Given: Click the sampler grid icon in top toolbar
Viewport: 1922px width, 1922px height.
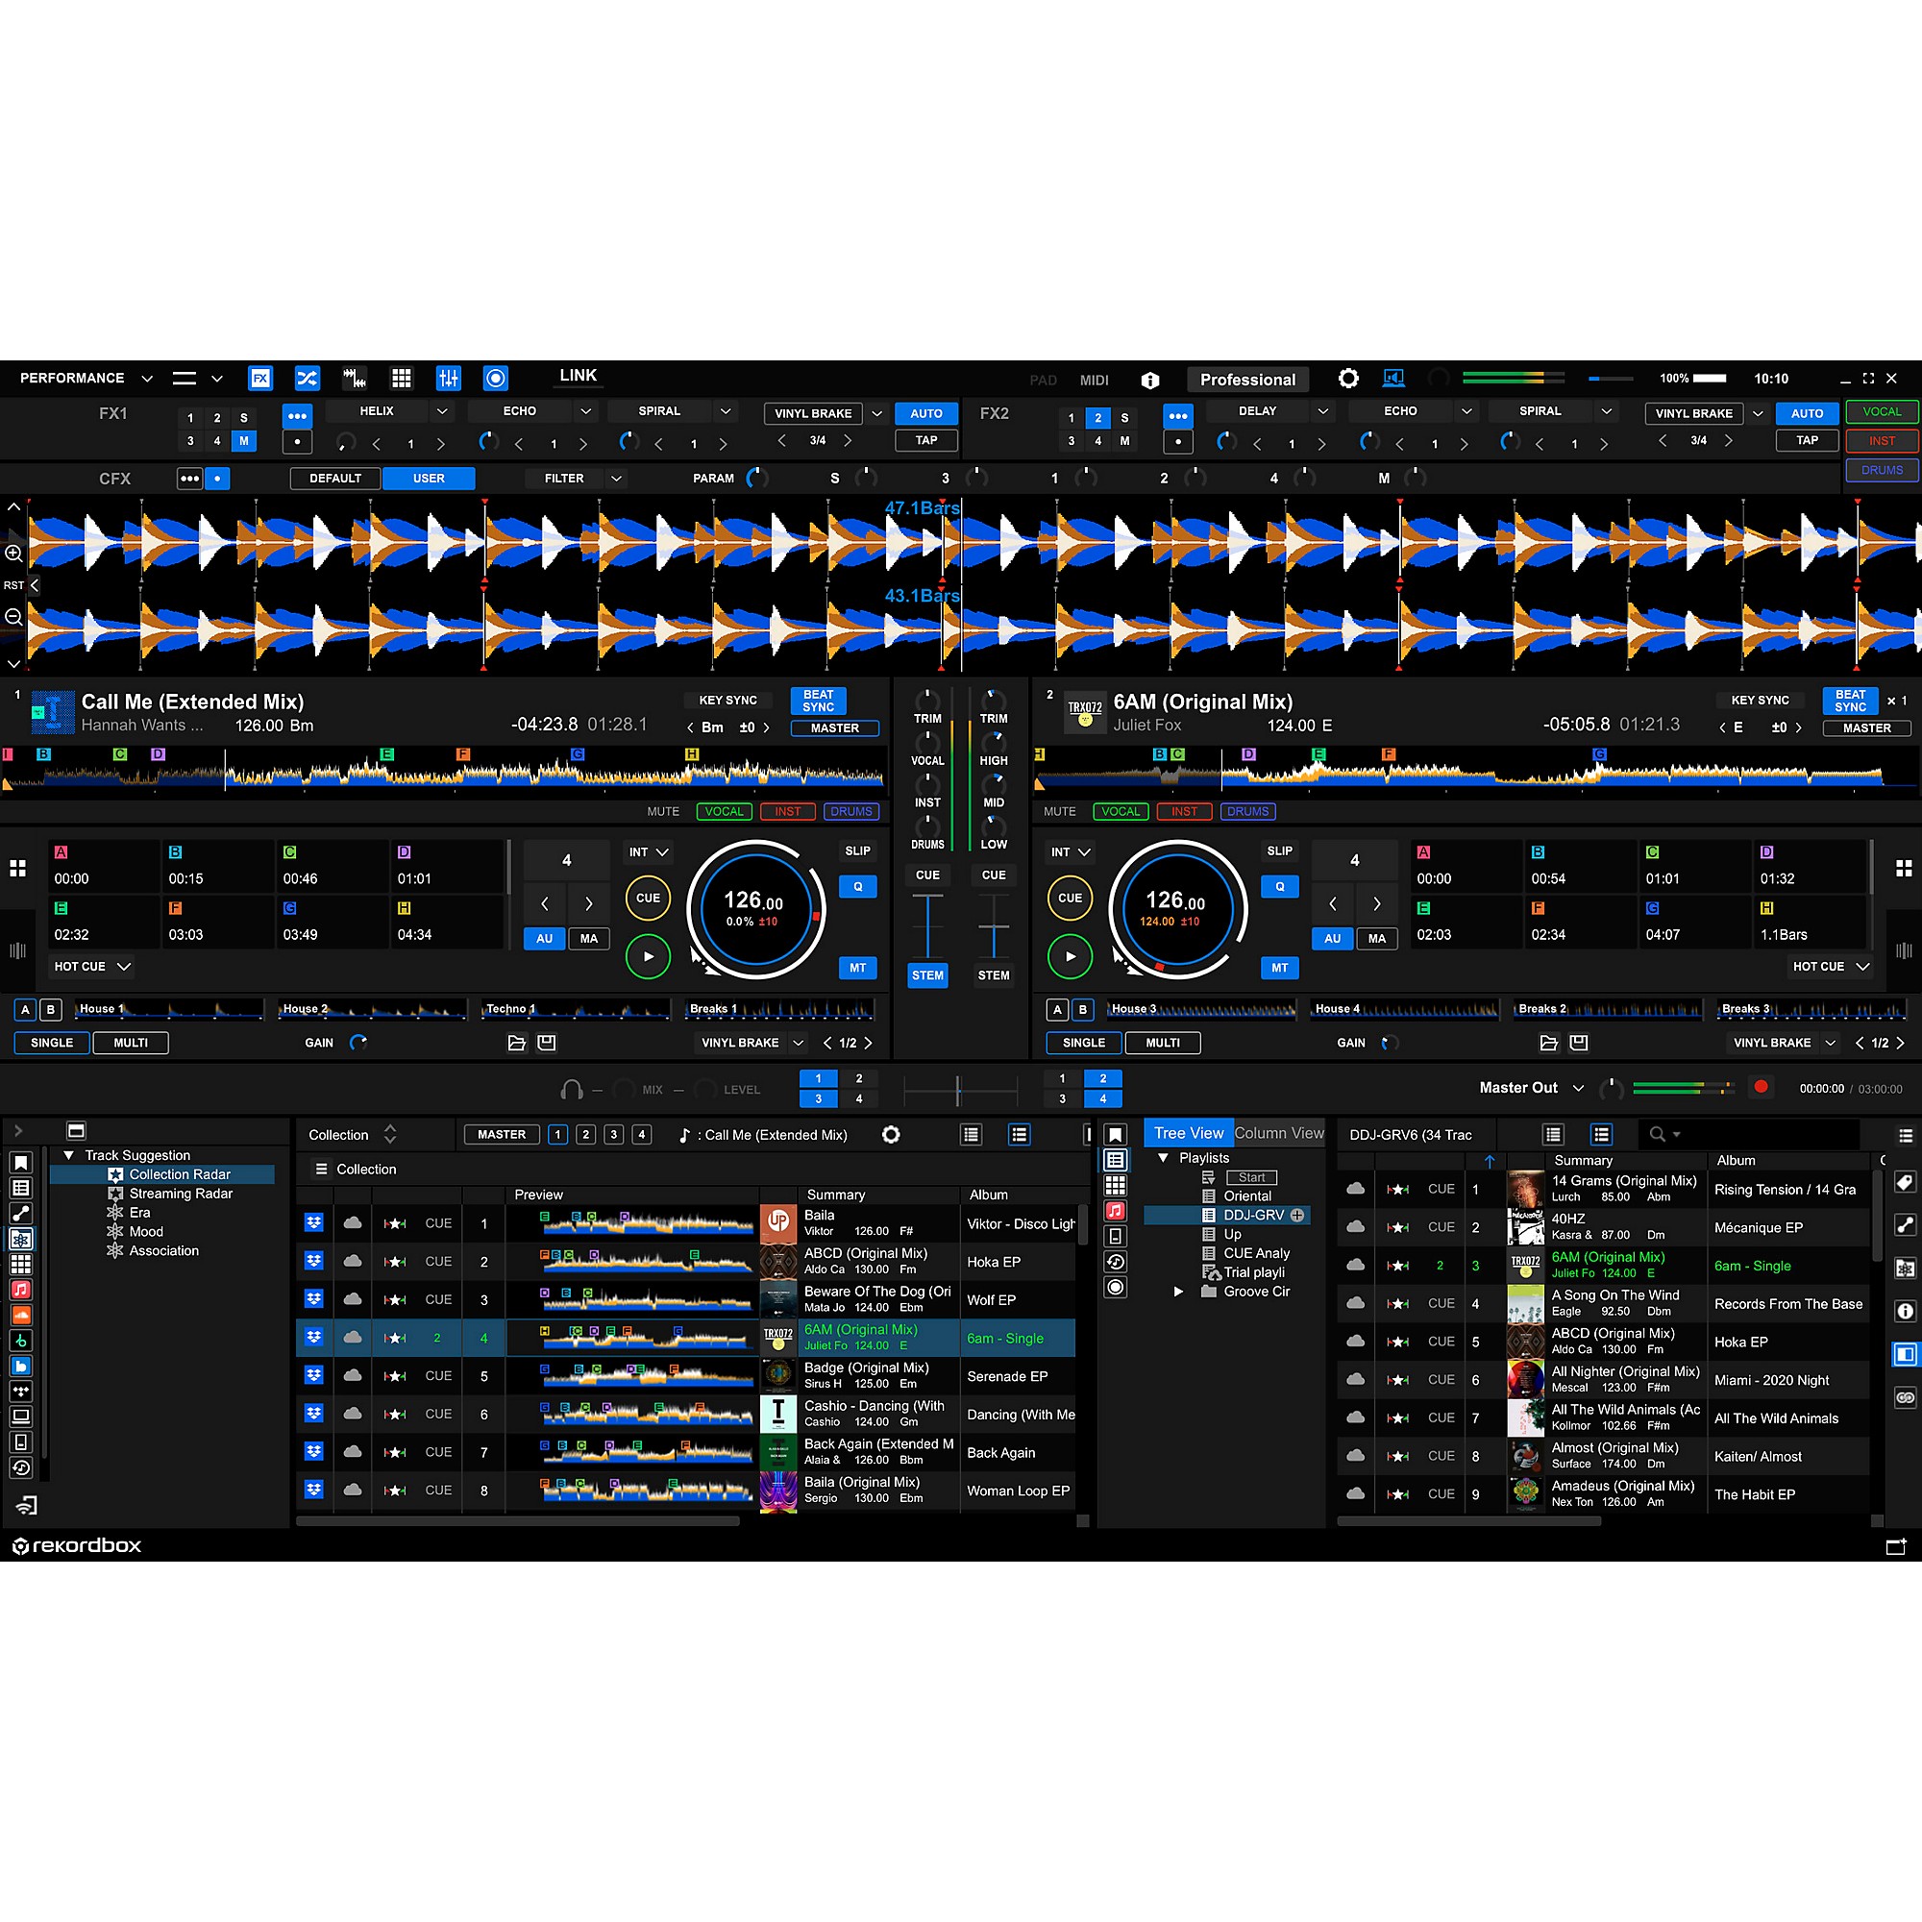Looking at the screenshot, I should click(x=401, y=378).
